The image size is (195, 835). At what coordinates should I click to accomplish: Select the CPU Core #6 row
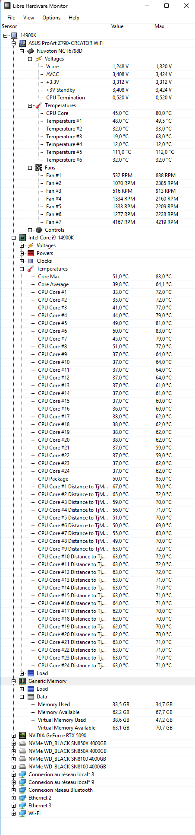pyautogui.click(x=97, y=331)
